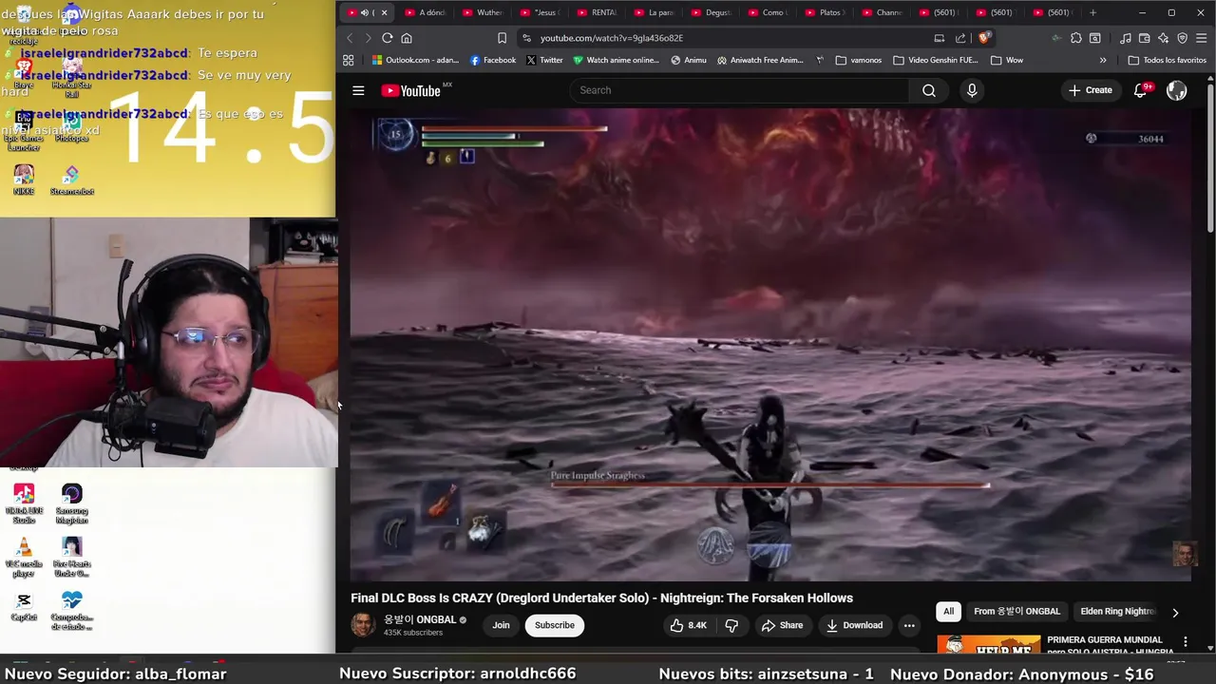Like the video with 8.4K likes
Viewport: 1216px width, 684px height.
(688, 625)
